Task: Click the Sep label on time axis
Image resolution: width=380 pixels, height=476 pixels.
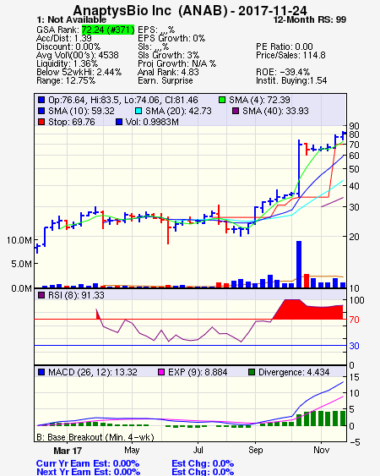Action: tap(255, 450)
